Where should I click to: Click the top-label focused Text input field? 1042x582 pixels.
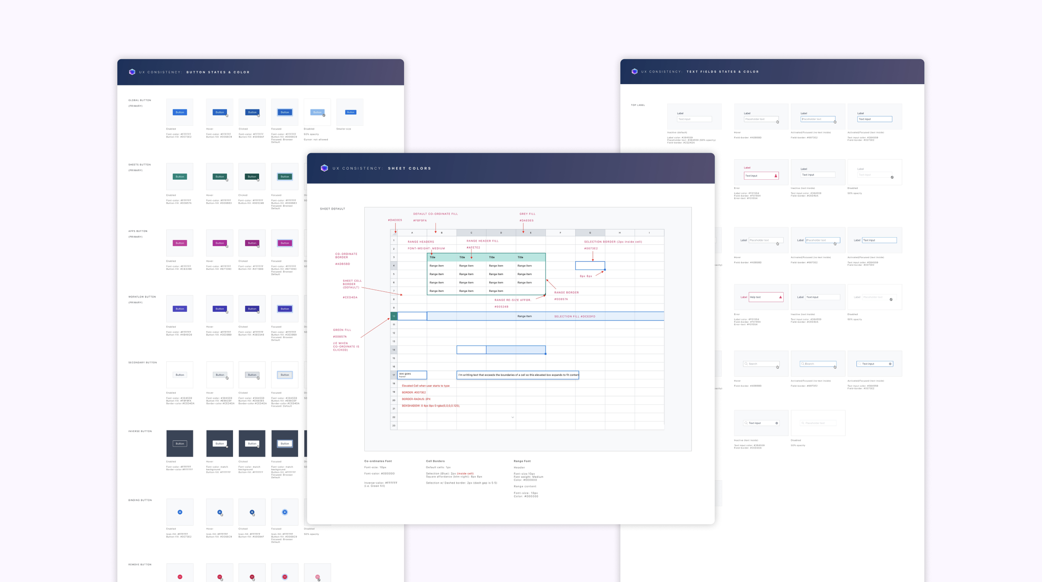pyautogui.click(x=874, y=119)
